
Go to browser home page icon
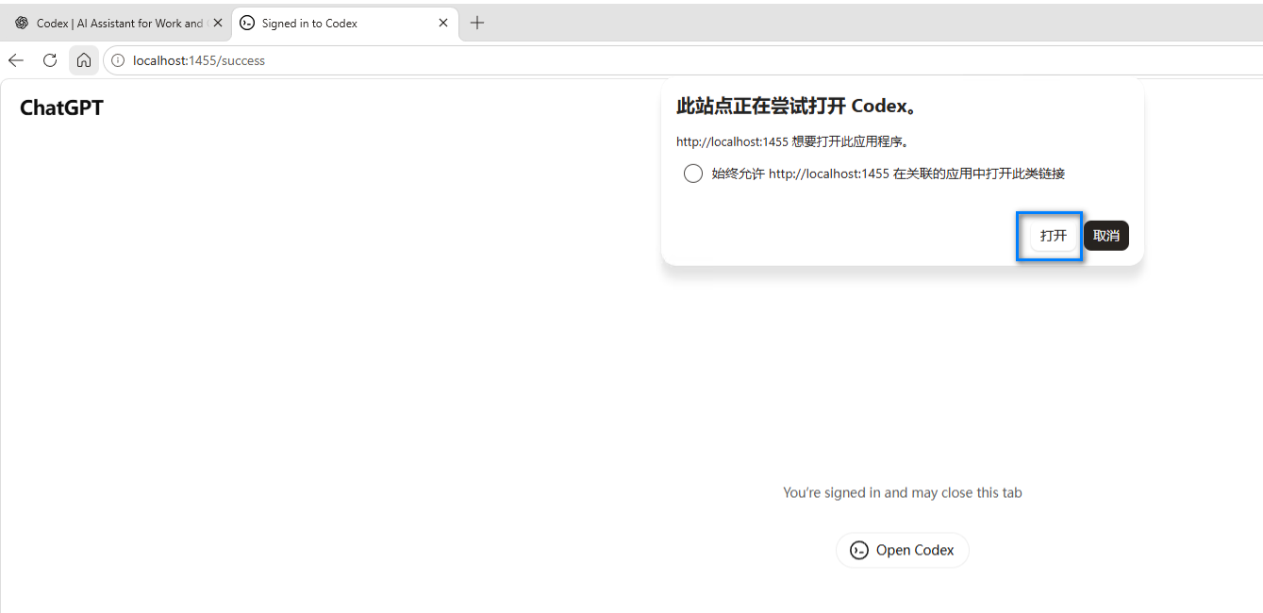click(84, 60)
